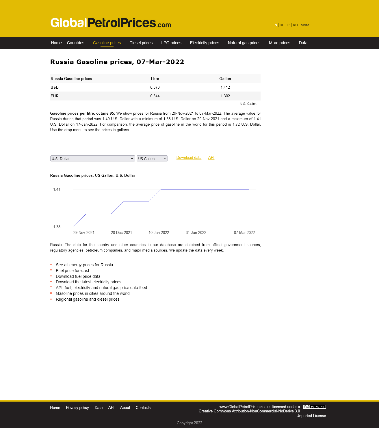The image size is (379, 428).
Task: Select the EUR litre price 0.344
Action: pos(155,96)
